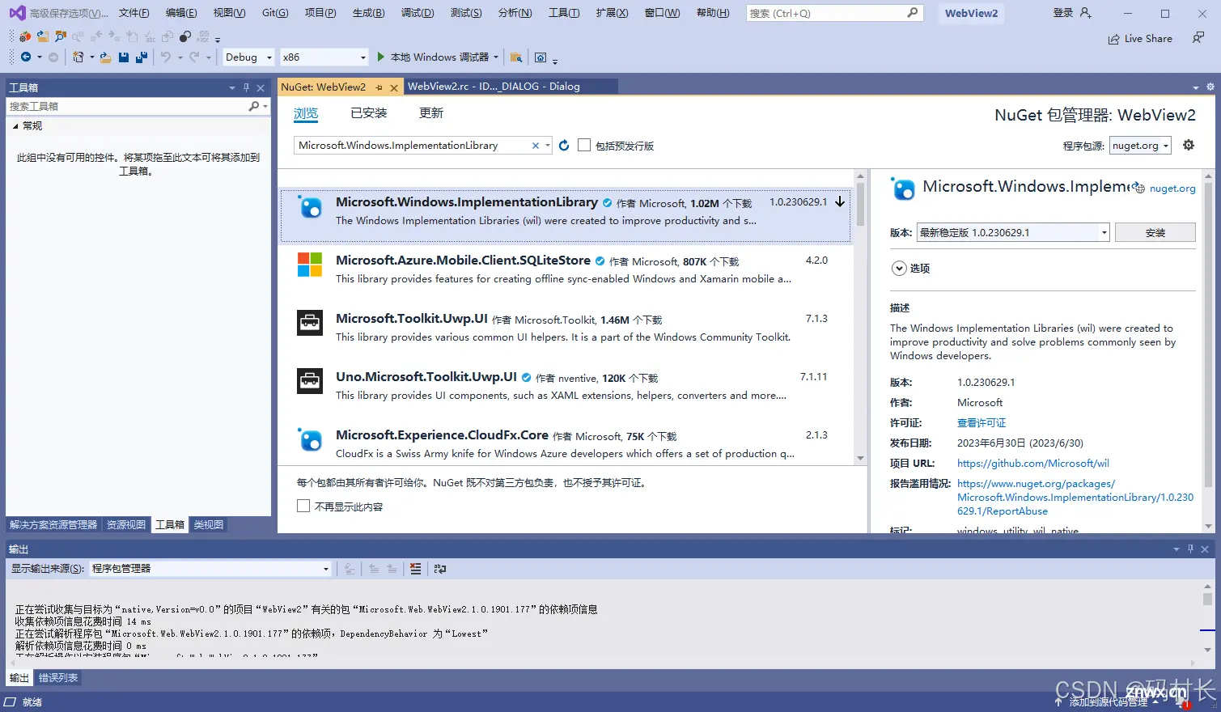This screenshot has height=712, width=1221.
Task: Click the open file folder icon
Action: (x=105, y=57)
